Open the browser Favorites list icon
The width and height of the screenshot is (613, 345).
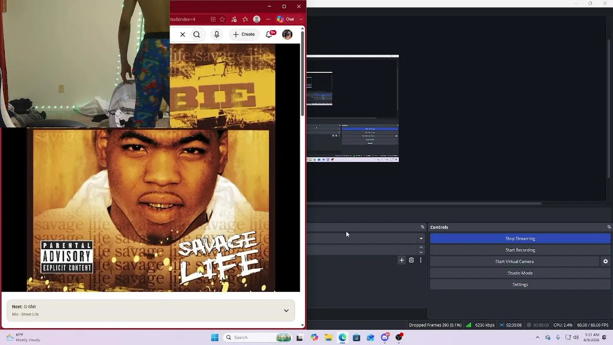245,19
